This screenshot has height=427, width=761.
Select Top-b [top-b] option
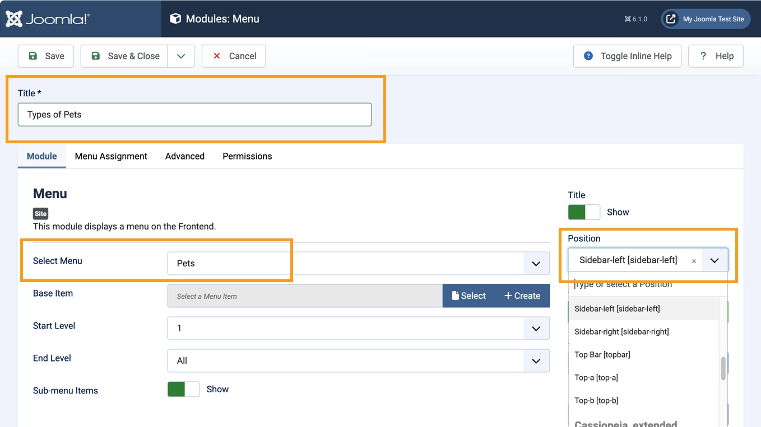[644, 400]
